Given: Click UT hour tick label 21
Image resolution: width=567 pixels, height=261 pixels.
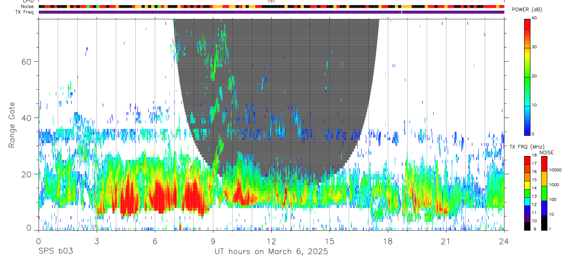Looking at the screenshot, I should [x=446, y=241].
